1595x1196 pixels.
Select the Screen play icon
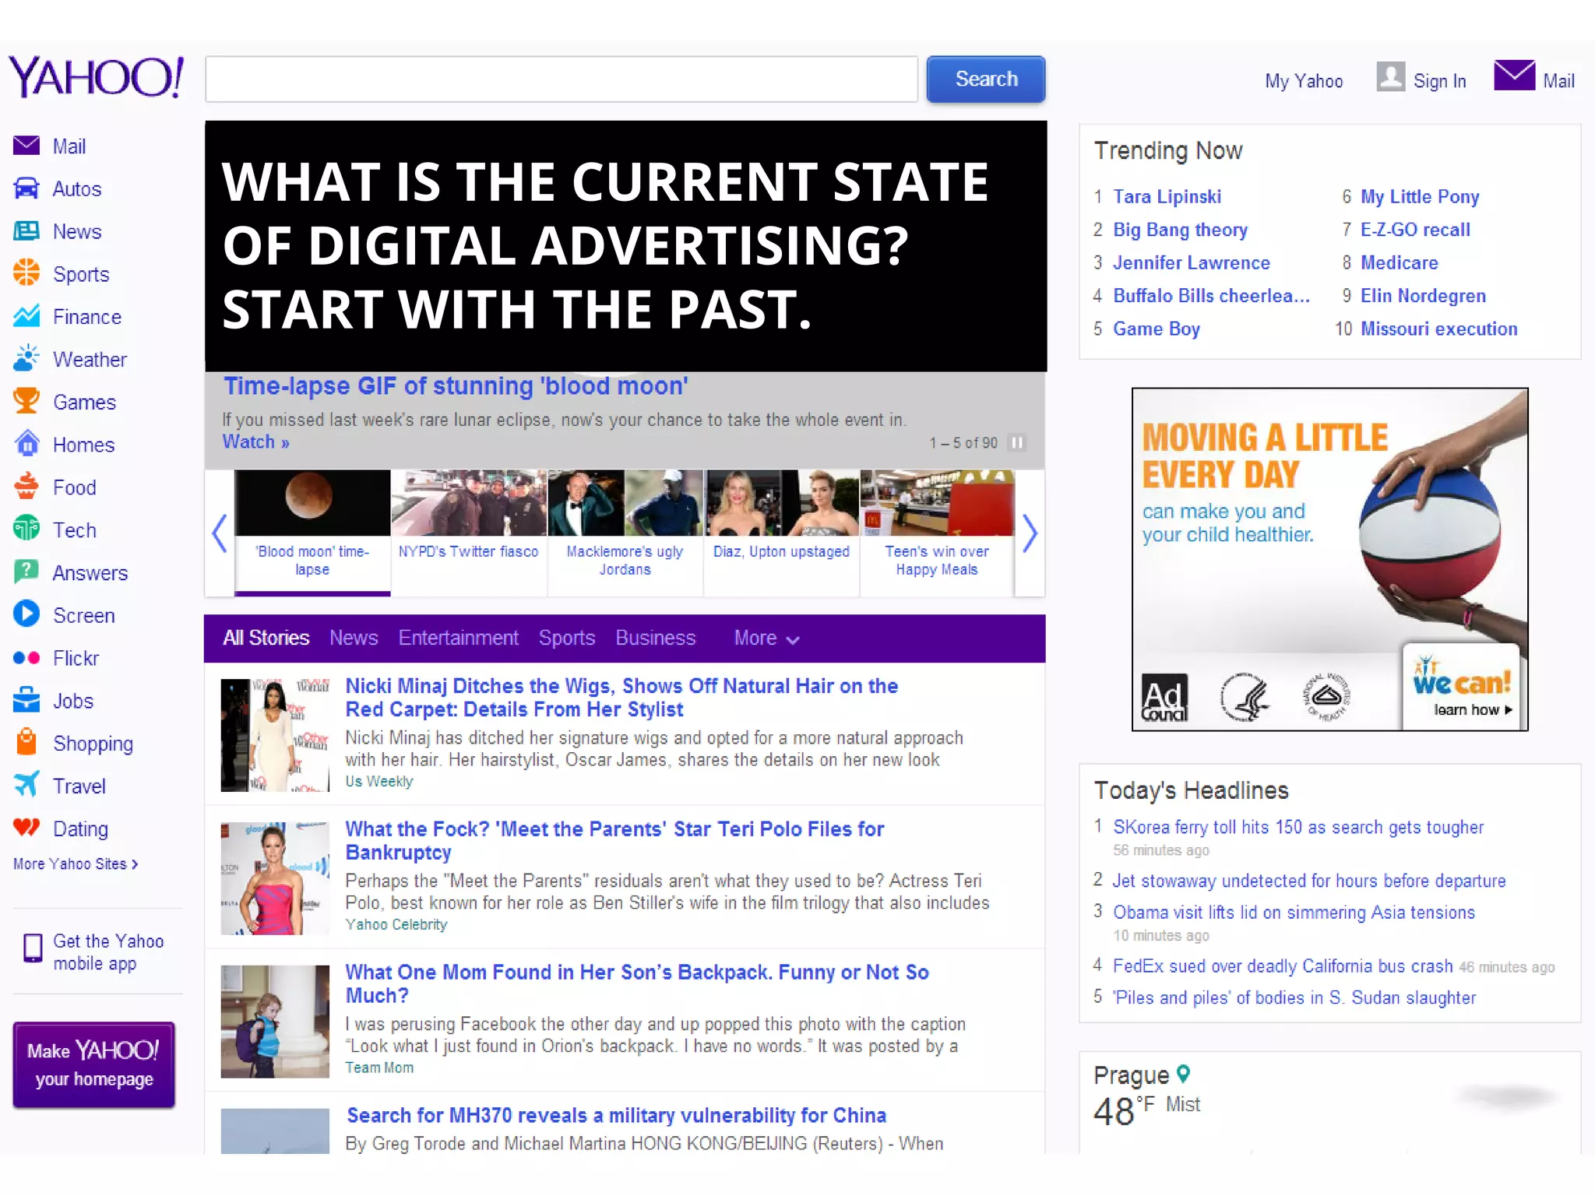26,614
